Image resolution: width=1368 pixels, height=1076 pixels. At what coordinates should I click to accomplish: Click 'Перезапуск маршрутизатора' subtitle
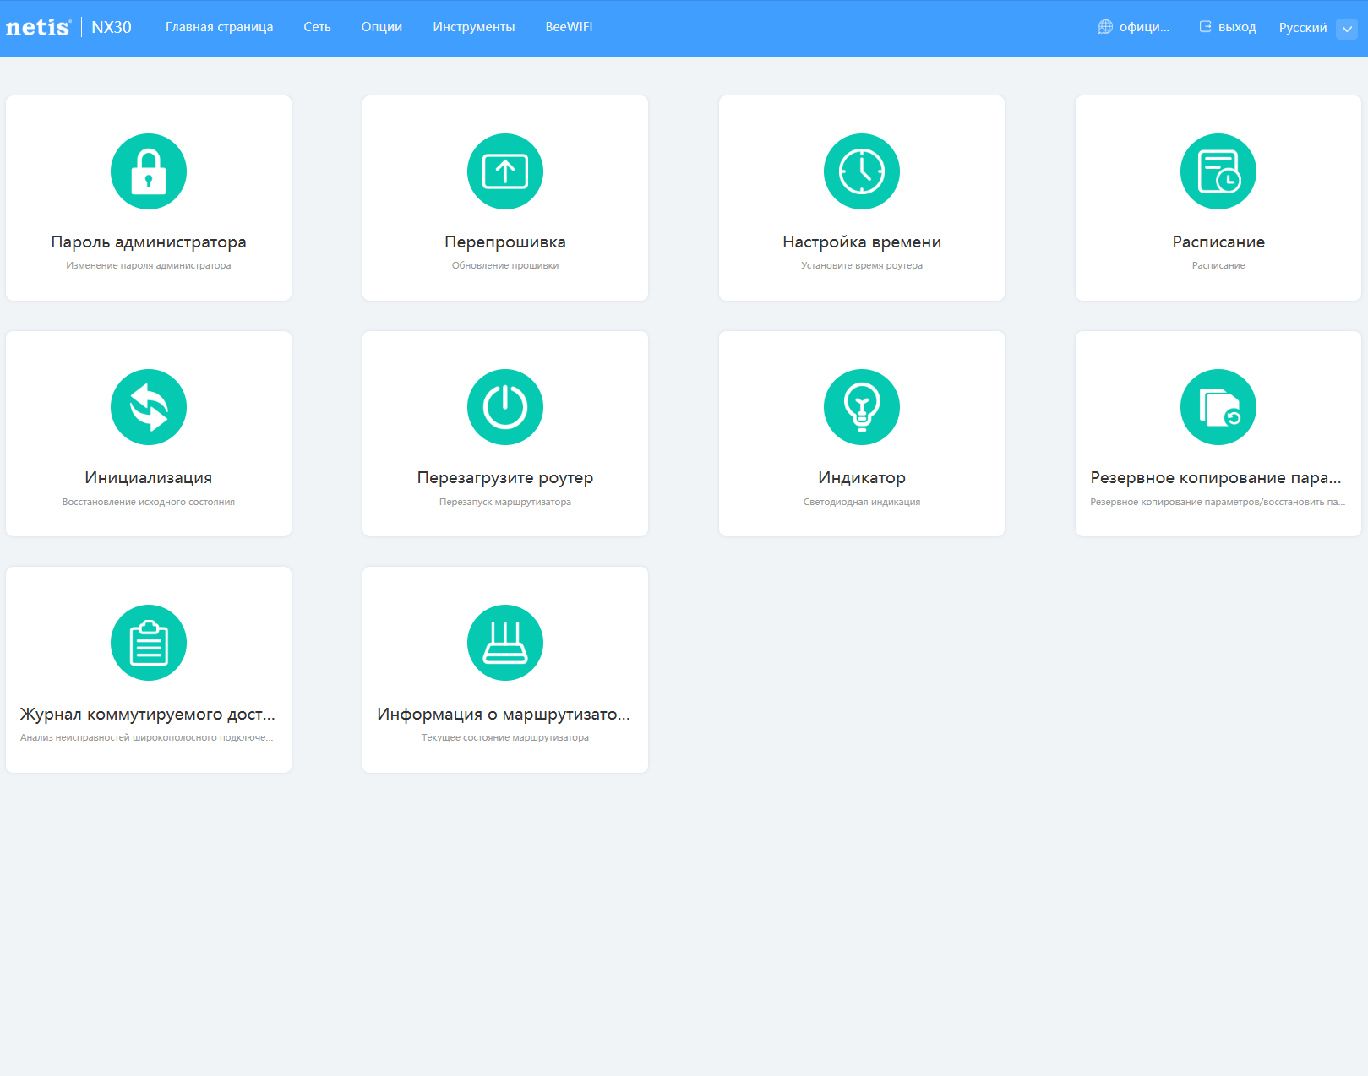tap(505, 502)
